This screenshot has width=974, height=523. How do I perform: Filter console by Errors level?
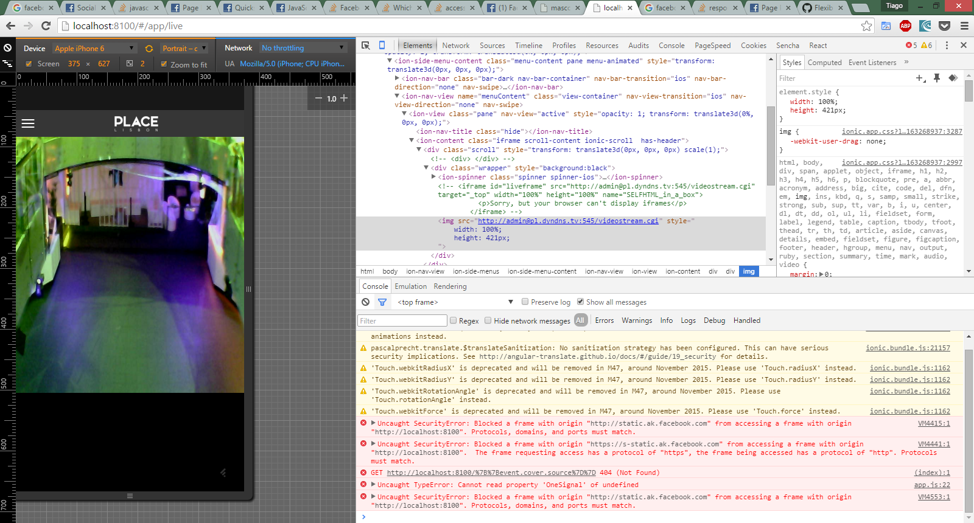coord(604,320)
